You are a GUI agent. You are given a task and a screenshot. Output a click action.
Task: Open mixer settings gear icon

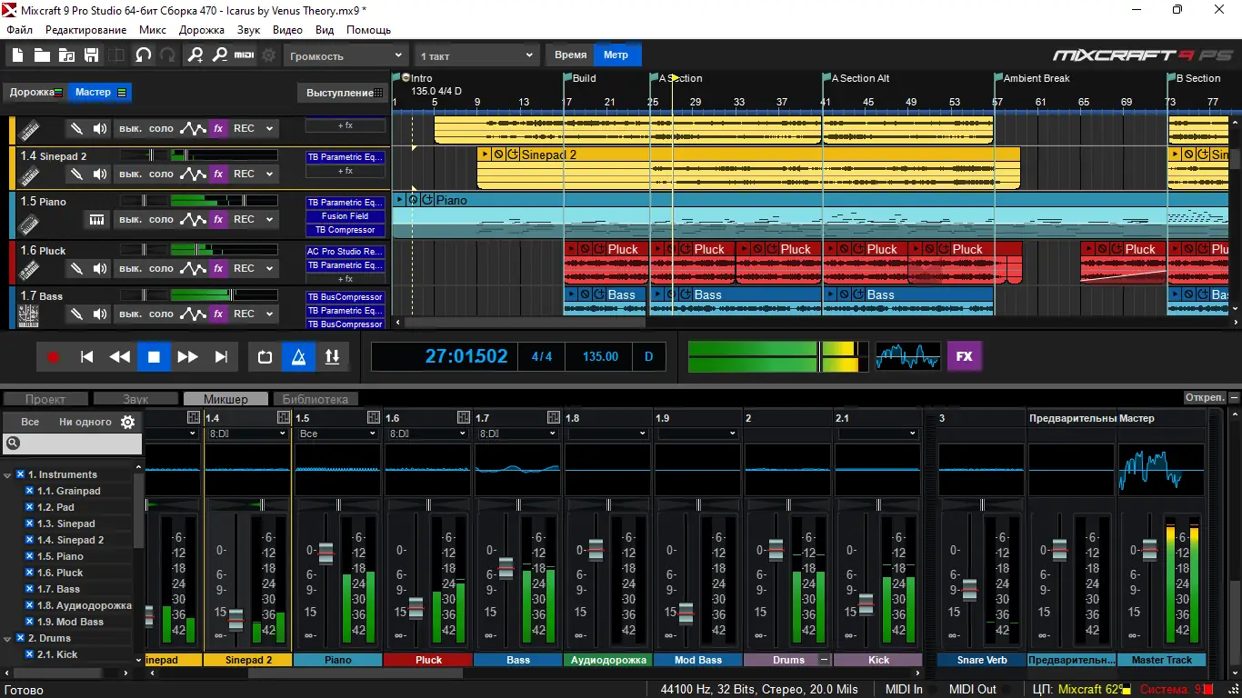pyautogui.click(x=128, y=422)
